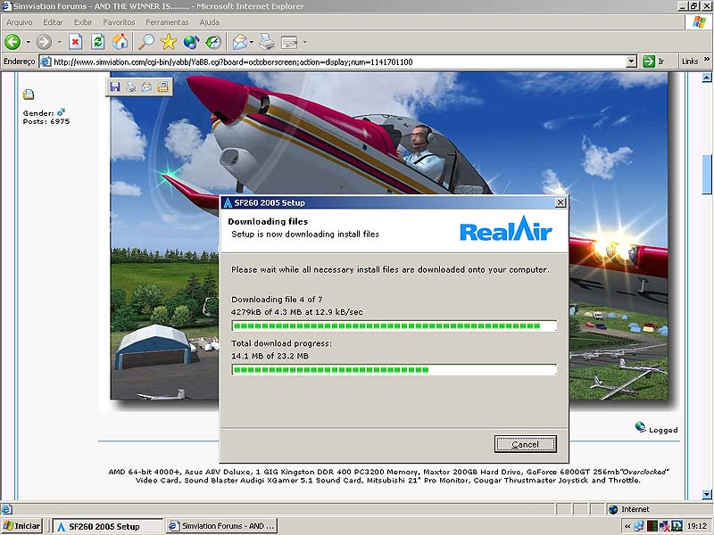Click the total download progress bar
Viewport: 714px width, 535px height.
point(393,369)
